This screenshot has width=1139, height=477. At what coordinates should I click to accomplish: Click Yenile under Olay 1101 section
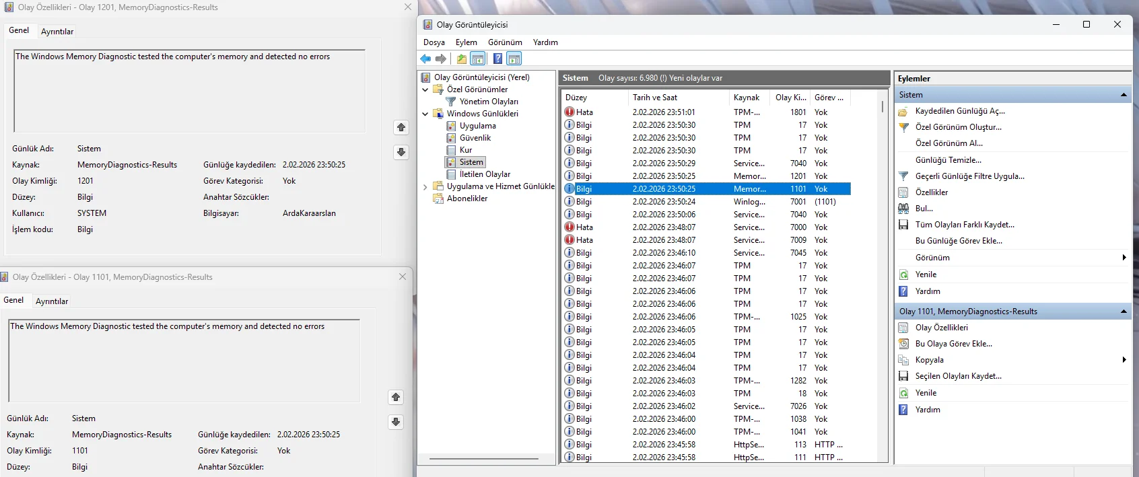(x=926, y=393)
